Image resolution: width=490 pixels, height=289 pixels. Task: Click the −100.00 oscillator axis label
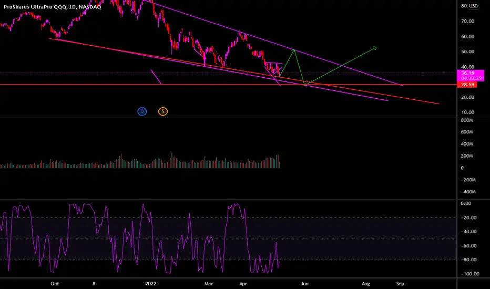[470, 274]
